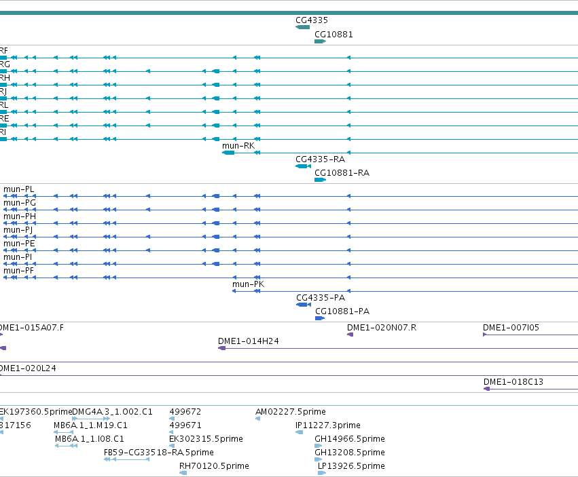This screenshot has height=477, width=578.
Task: Select the partially visible RL transcript label
Action: [x=4, y=105]
